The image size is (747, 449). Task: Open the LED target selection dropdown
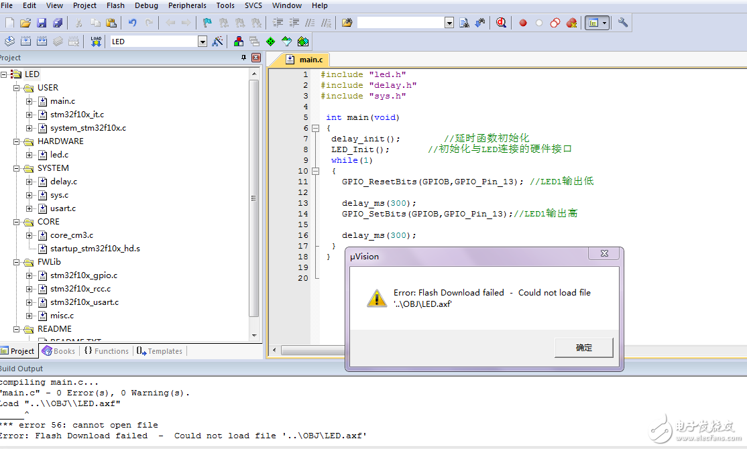[203, 42]
